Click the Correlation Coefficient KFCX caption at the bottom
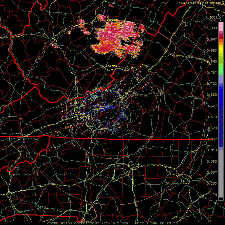Screen dimensions: 225x225 click(x=112, y=223)
